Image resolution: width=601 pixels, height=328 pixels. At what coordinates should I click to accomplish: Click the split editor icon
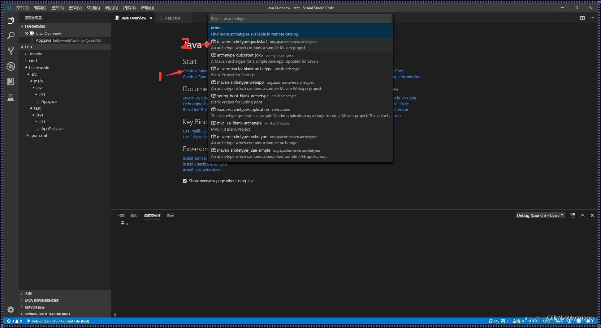582,18
